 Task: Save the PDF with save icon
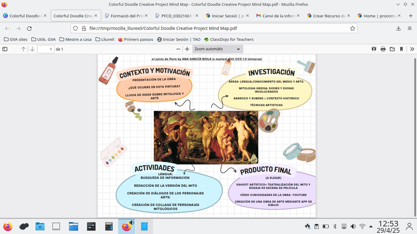click(392, 49)
